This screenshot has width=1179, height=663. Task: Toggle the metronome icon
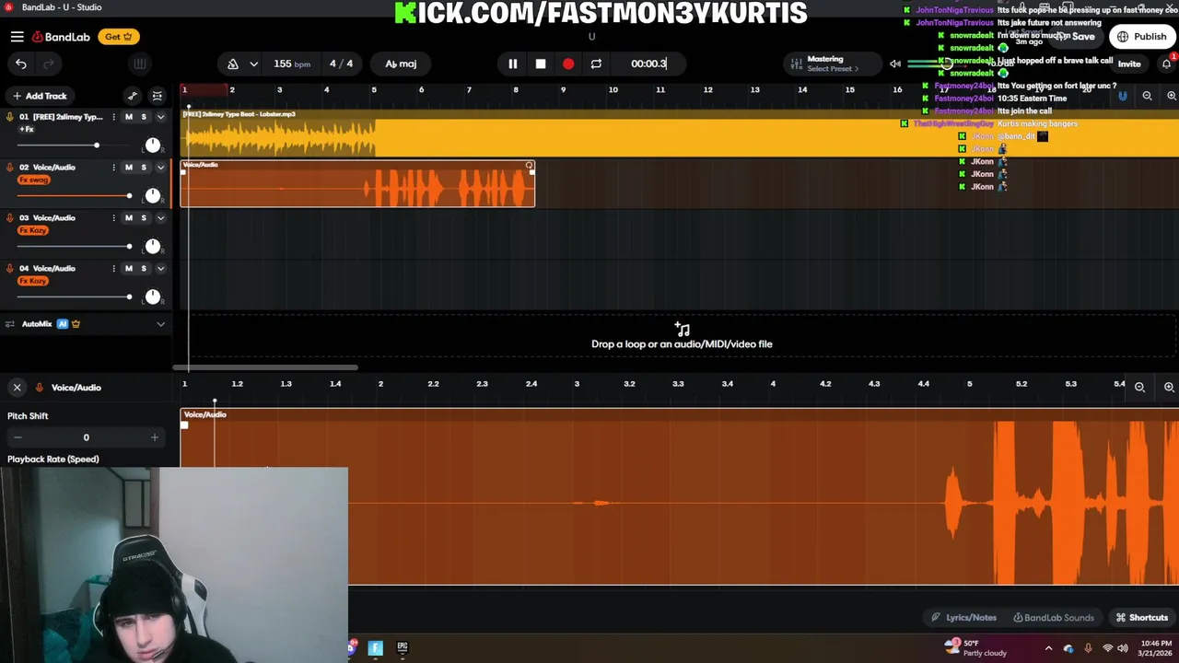point(233,64)
